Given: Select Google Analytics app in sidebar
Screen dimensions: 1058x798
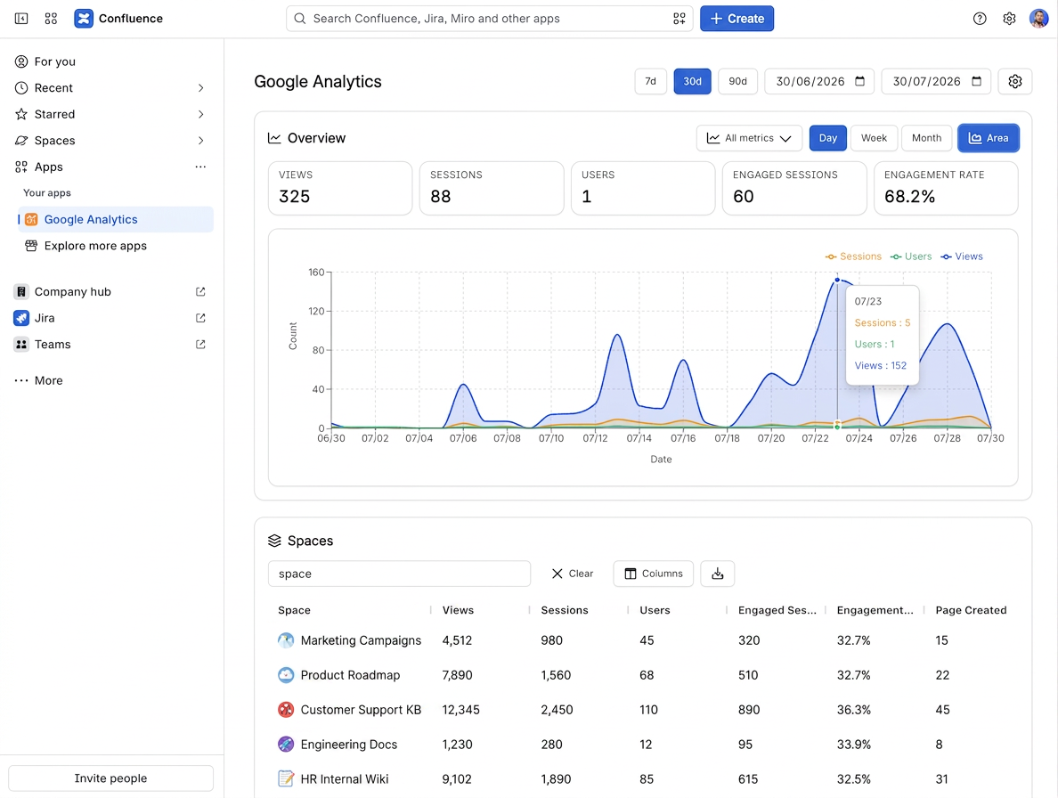Looking at the screenshot, I should point(116,219).
